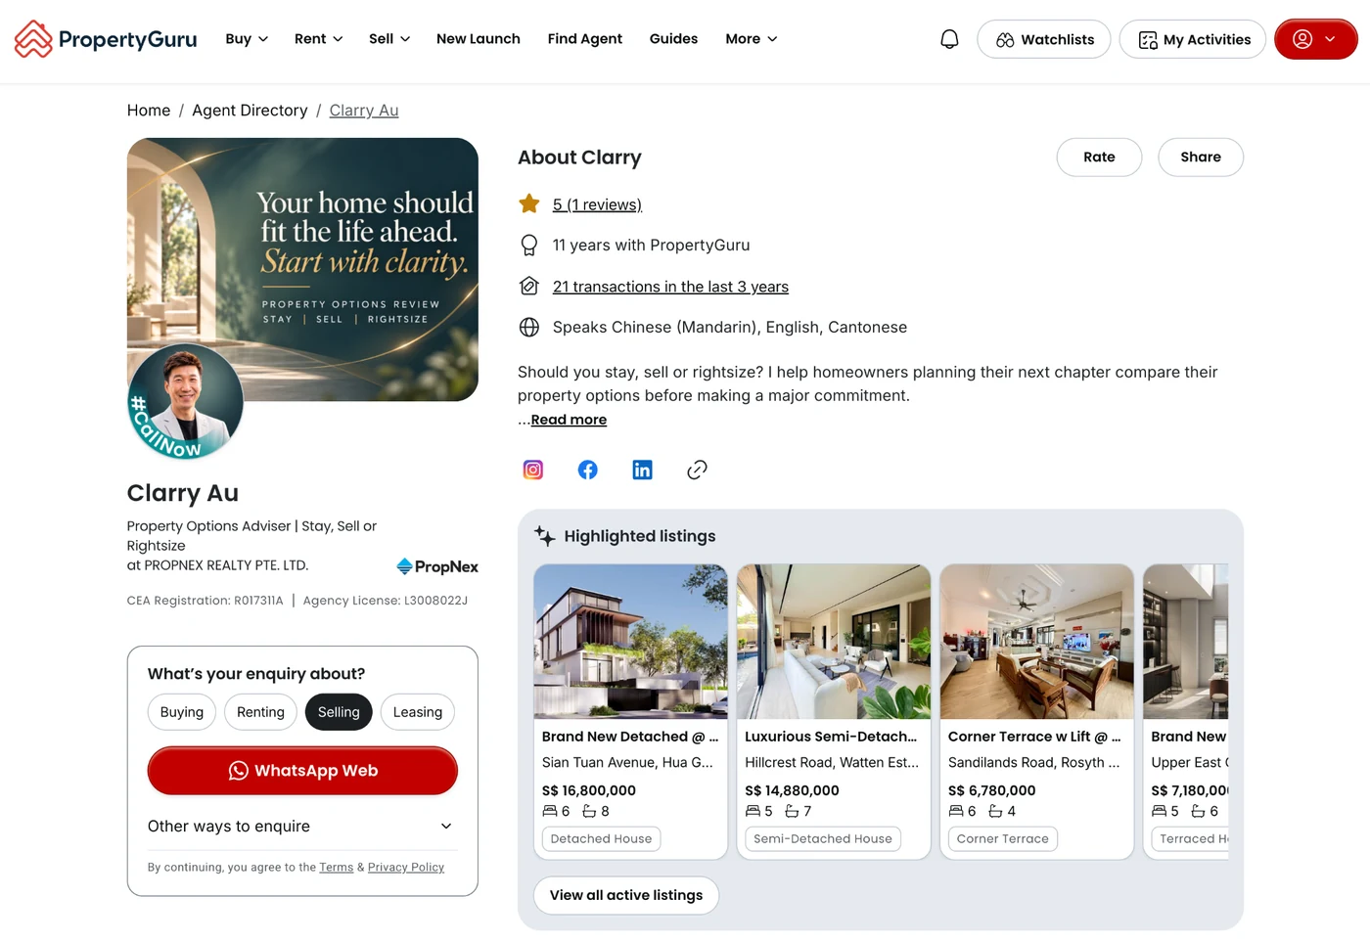Contact agent via WhatsApp Web

click(302, 771)
